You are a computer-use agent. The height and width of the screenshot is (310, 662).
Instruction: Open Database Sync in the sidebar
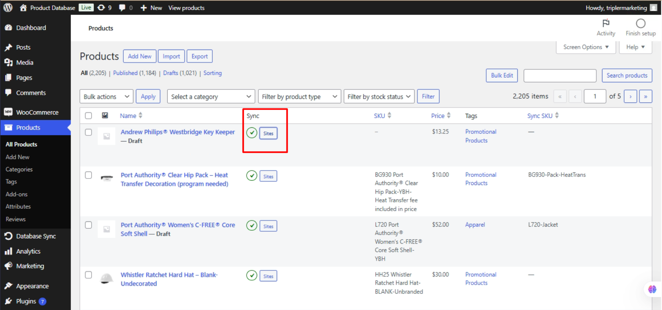[x=35, y=236]
